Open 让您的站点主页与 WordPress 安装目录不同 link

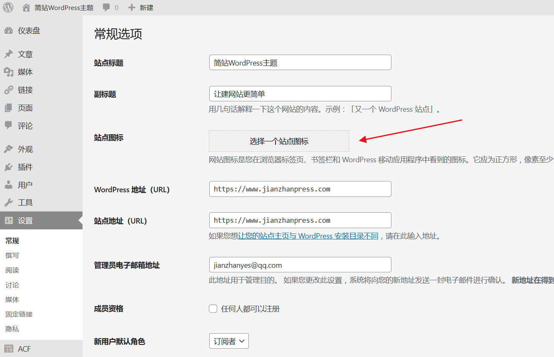[308, 236]
